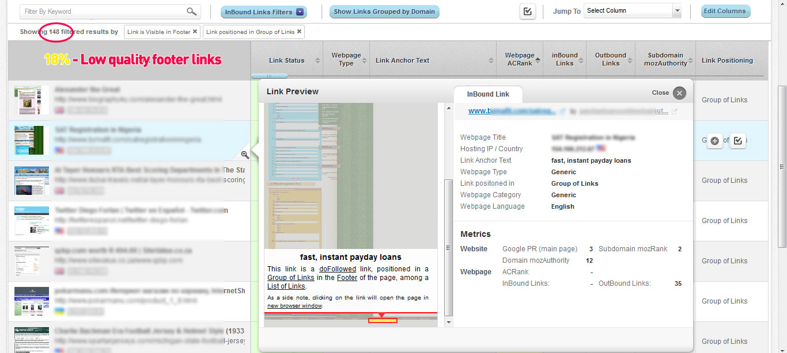This screenshot has width=787, height=353.
Task: Open the 'new browser window' link
Action: (294, 306)
